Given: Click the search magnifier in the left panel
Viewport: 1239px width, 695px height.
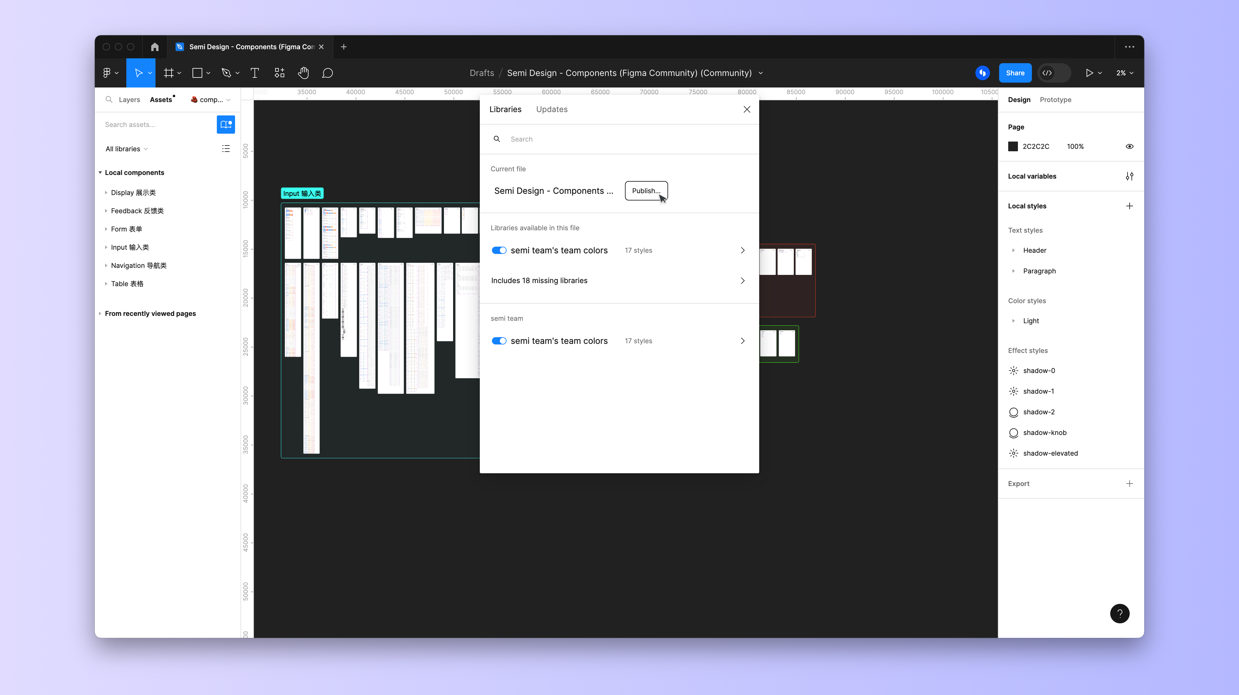Looking at the screenshot, I should (109, 100).
